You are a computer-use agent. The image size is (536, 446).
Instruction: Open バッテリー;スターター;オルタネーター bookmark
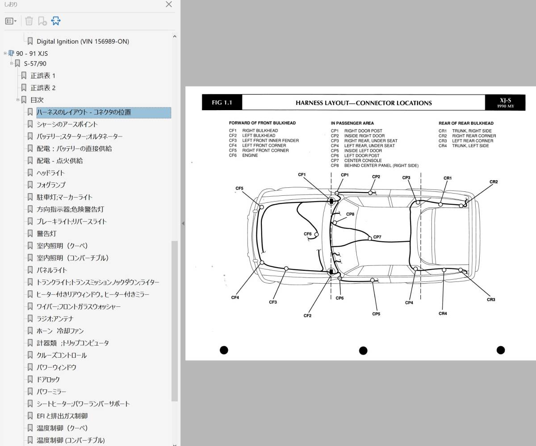pos(80,136)
